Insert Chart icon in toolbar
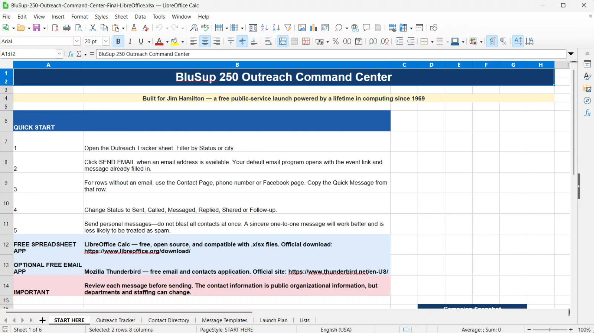Viewport: 594px width, 333px height. (313, 28)
